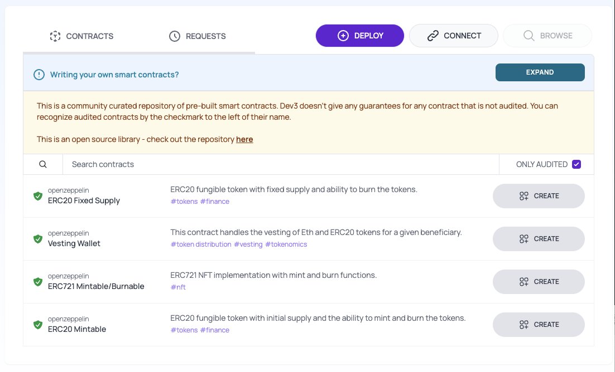Click the #vesting tag
The image size is (615, 372).
pyautogui.click(x=248, y=244)
